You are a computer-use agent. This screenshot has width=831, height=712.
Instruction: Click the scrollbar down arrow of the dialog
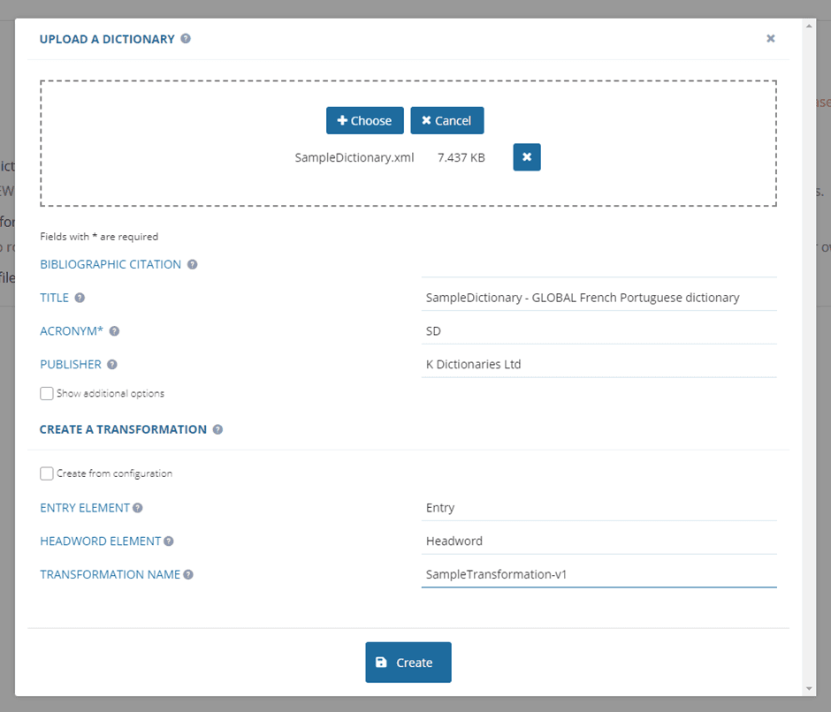[x=809, y=688]
